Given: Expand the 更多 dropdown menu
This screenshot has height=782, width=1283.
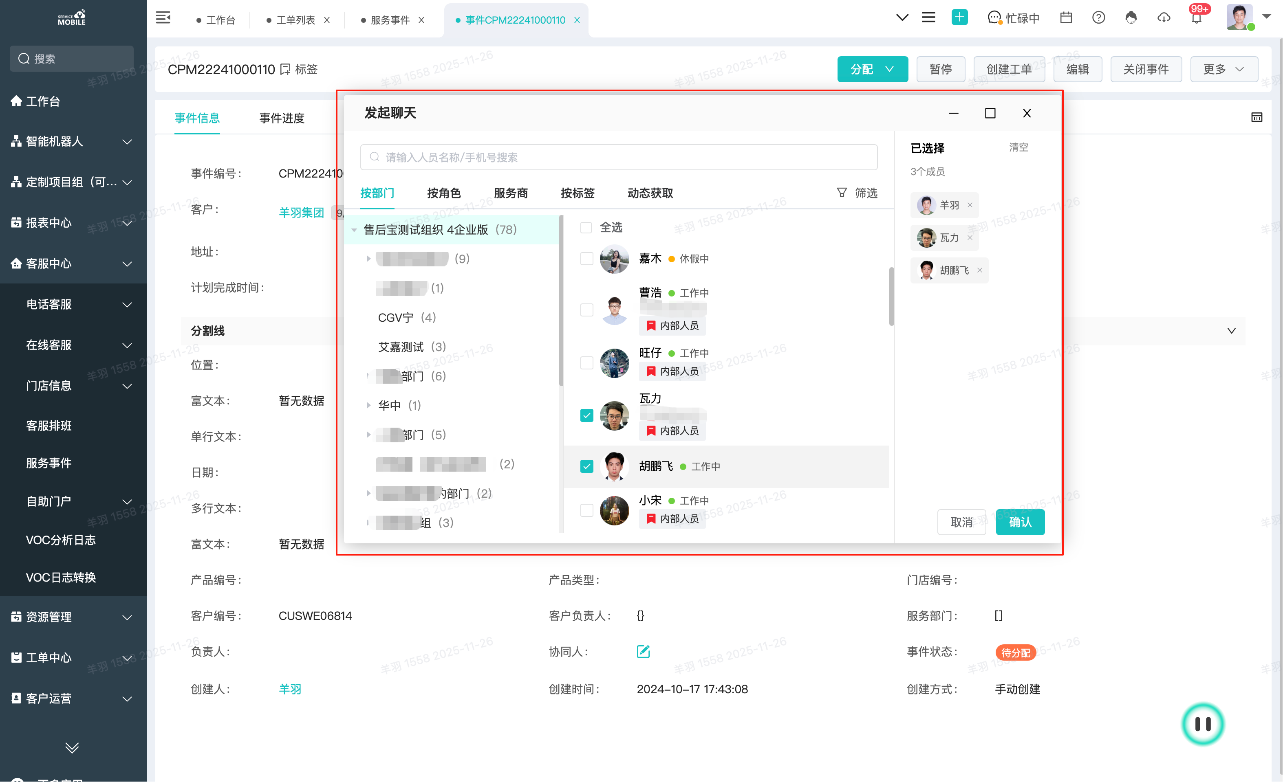Looking at the screenshot, I should click(1223, 69).
